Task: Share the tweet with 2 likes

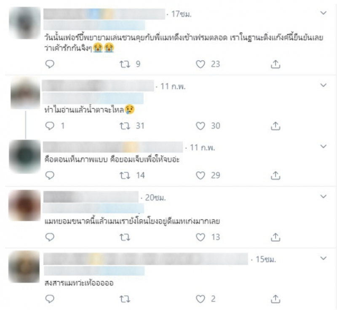Action: 275,299
